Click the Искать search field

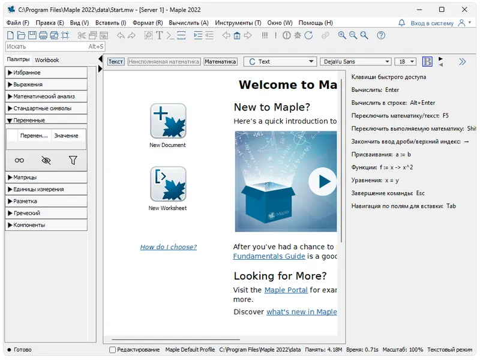pos(55,47)
